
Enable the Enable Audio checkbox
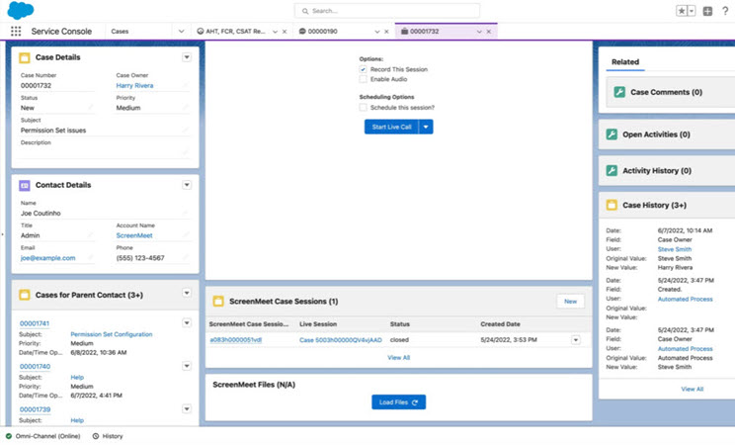[363, 79]
